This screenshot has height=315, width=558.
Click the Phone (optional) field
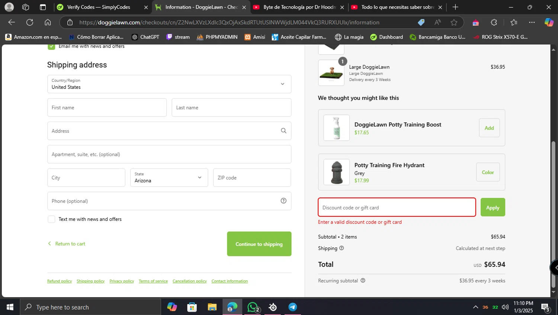(169, 201)
